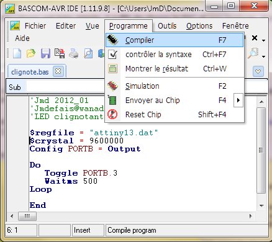Click the 'Jmd 2012_01 comment line
This screenshot has width=272, height=242.
(x=59, y=101)
